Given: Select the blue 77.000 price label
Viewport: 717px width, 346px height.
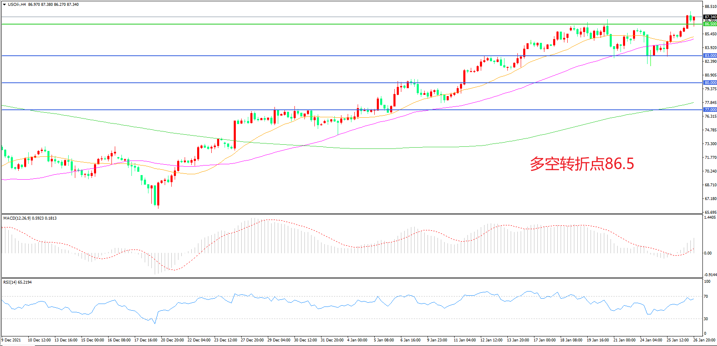Looking at the screenshot, I should (710, 110).
